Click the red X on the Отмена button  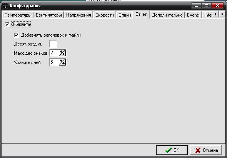[x=198, y=150]
